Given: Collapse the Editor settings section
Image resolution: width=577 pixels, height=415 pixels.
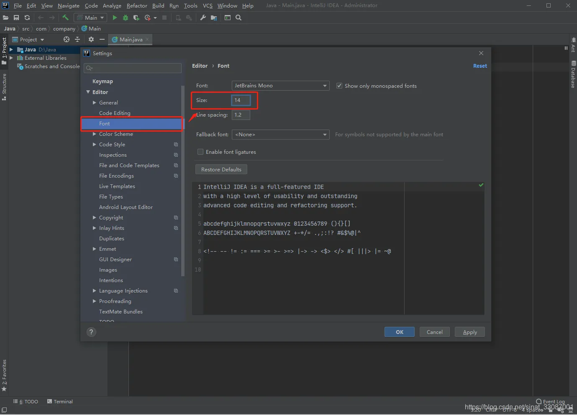Looking at the screenshot, I should pos(88,92).
